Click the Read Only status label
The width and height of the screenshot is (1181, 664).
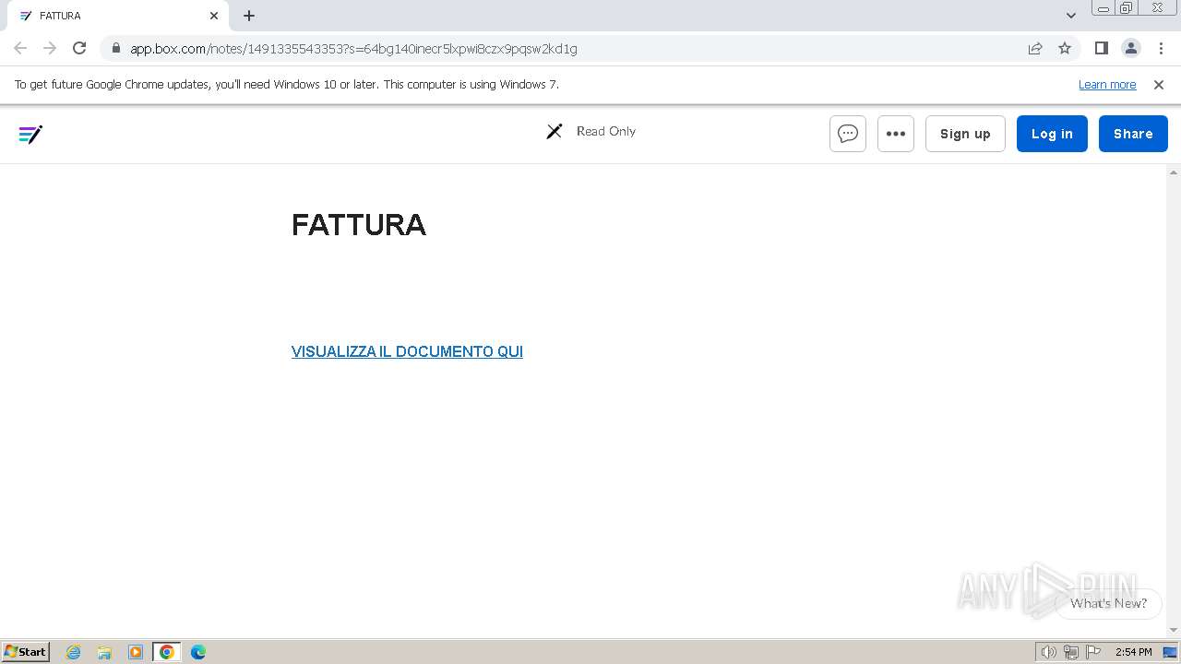click(606, 131)
